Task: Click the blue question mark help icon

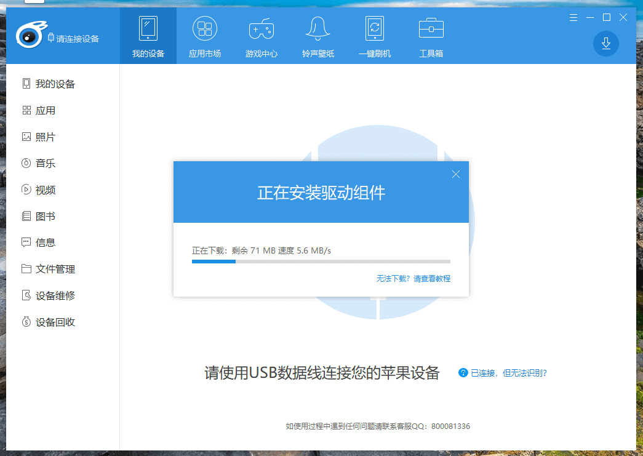Action: click(463, 373)
